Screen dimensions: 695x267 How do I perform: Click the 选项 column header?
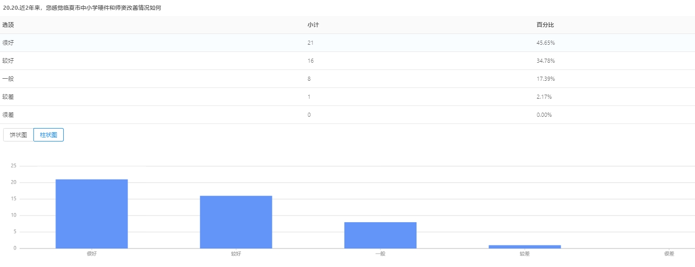coord(8,25)
